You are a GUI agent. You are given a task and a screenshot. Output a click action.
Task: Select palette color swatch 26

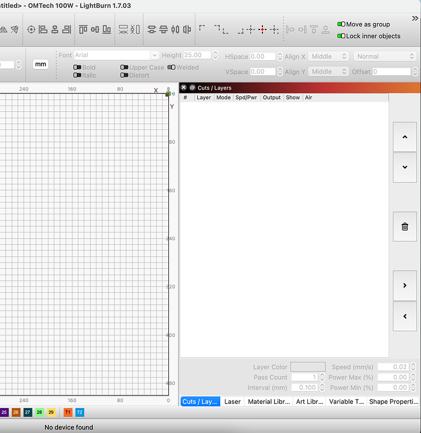(x=16, y=412)
